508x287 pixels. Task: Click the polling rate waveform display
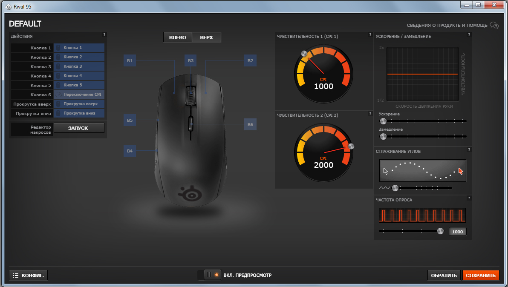[x=422, y=215]
